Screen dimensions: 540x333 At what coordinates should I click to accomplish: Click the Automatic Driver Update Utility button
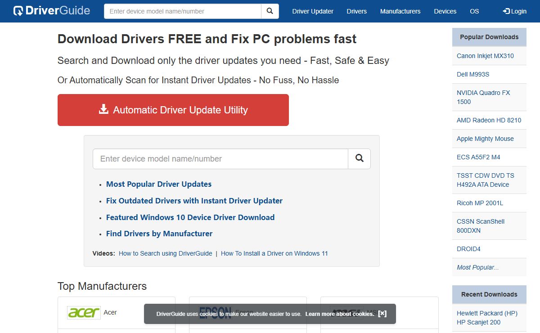click(x=173, y=110)
